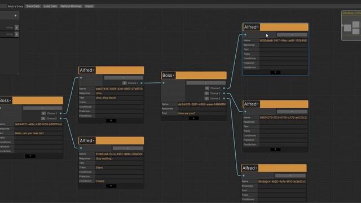Add a choice to the selected Alfred node
Screen dimensions: 361x203
[292, 35]
